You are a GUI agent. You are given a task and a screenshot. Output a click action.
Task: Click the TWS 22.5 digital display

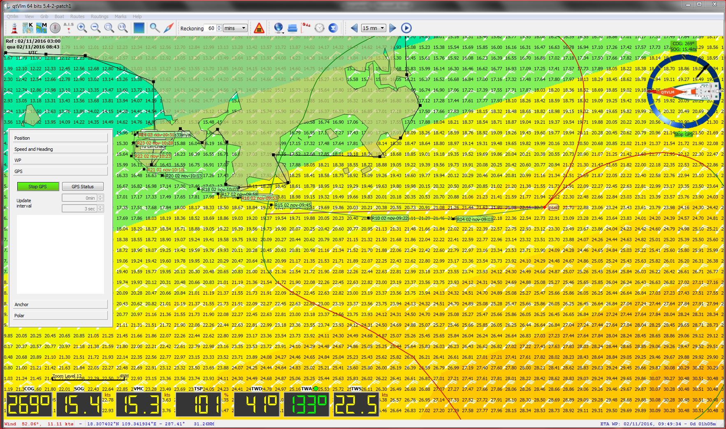pos(357,404)
